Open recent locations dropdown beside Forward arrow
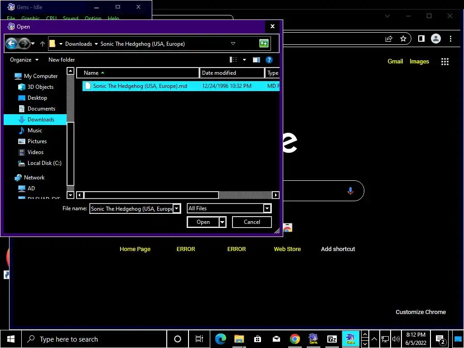The width and height of the screenshot is (464, 348). click(33, 44)
